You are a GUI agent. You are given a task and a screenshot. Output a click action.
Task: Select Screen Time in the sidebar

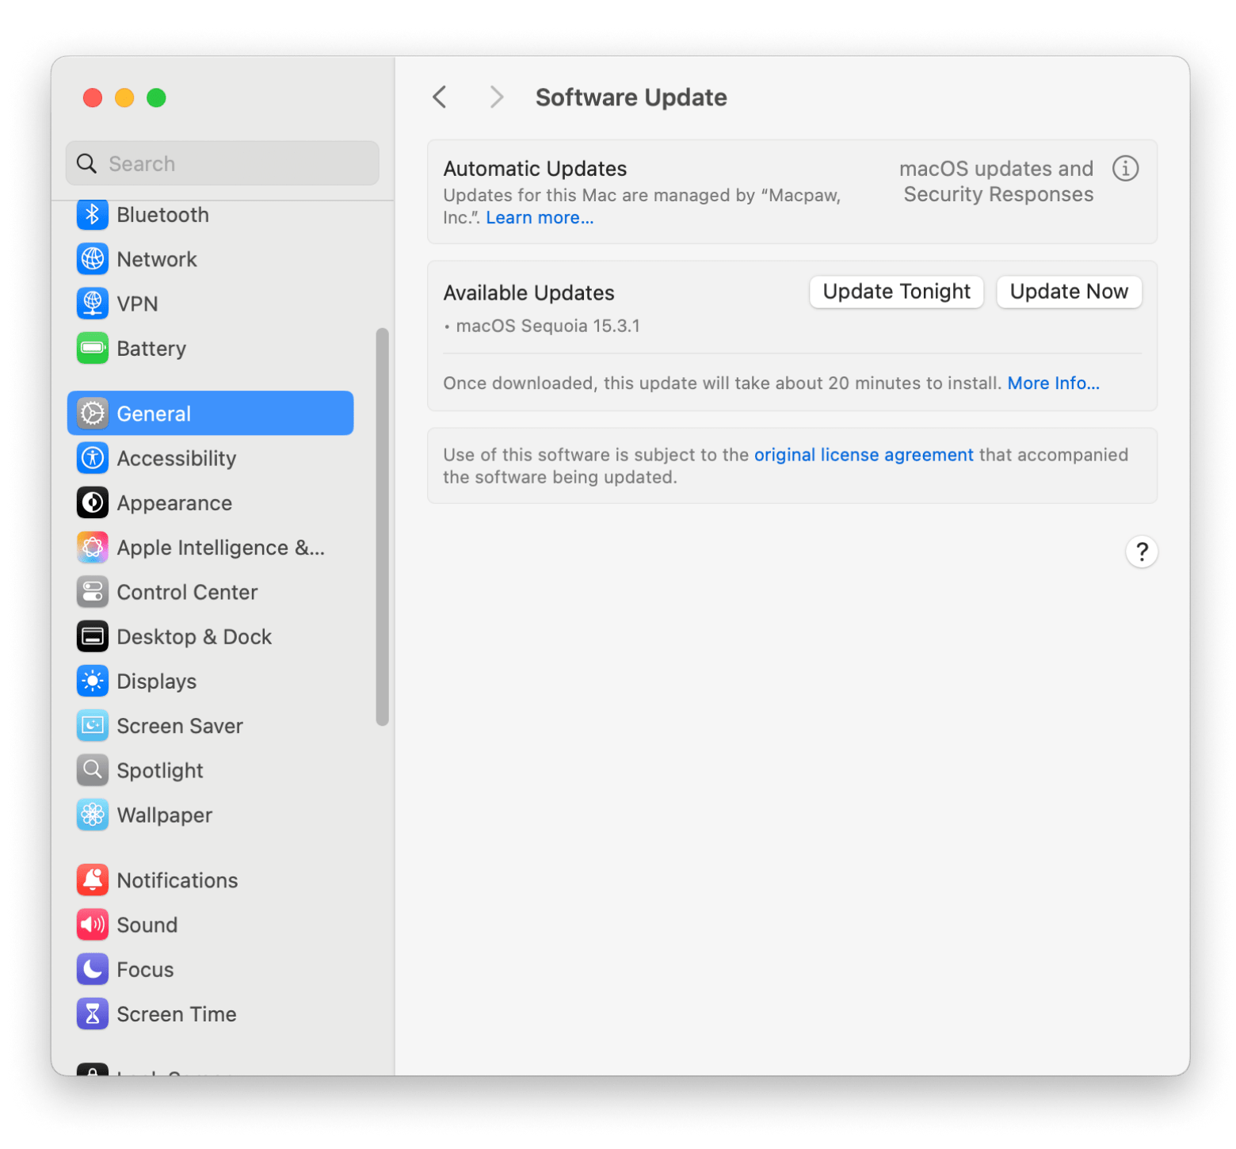[176, 1013]
